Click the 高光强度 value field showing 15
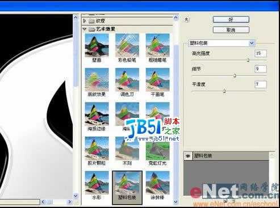This screenshot has height=208, width=280. click(x=261, y=53)
